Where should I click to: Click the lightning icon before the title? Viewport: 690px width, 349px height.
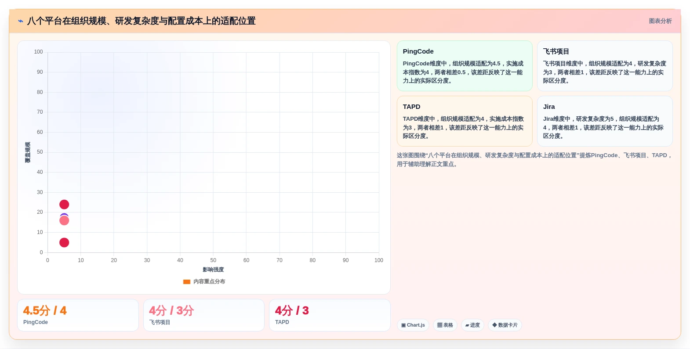coord(21,21)
